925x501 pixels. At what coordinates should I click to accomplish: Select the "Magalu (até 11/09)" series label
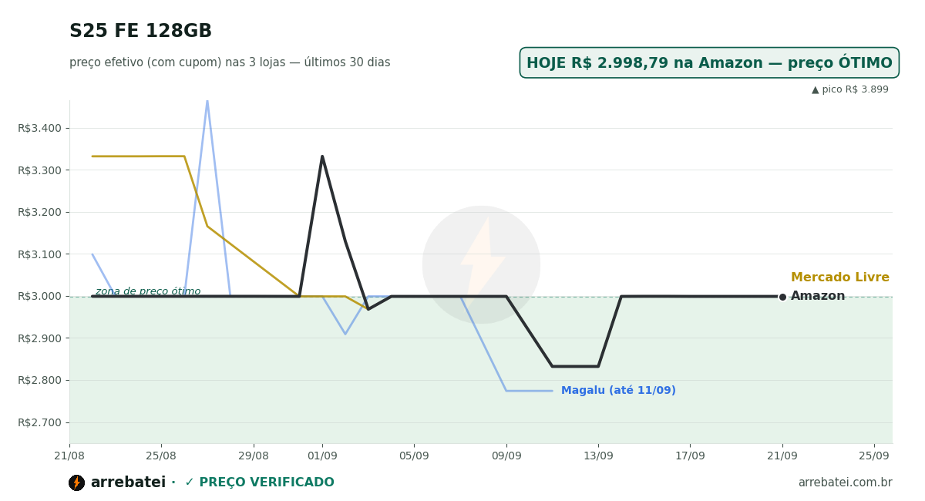click(618, 391)
